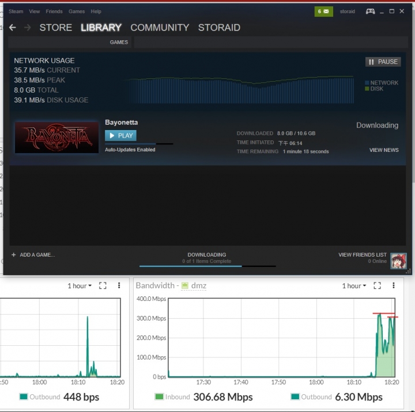The width and height of the screenshot is (415, 412).
Task: Click Bayonetta download progress bar
Action: click(139, 144)
